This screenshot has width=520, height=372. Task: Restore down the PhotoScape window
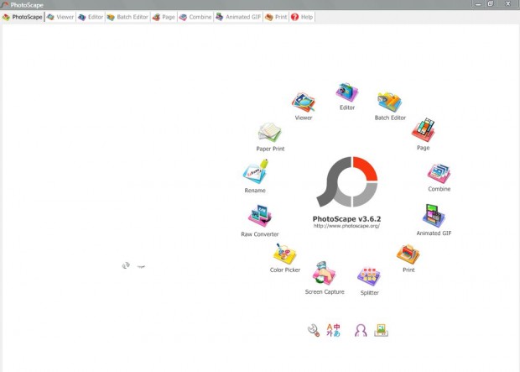(x=491, y=4)
